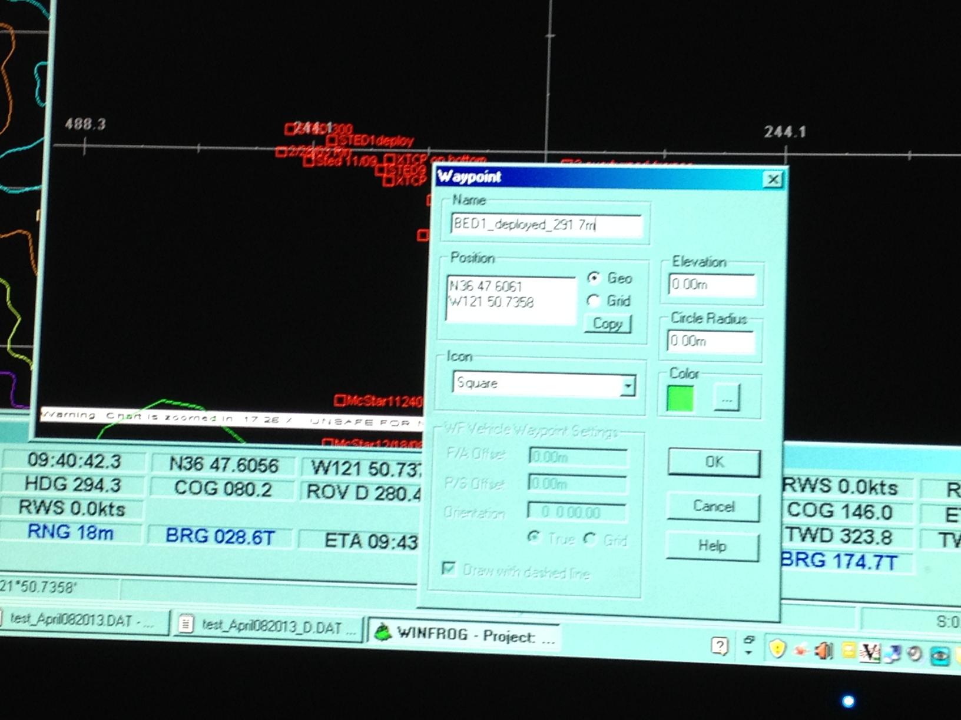Click the red insect-like tray icon
This screenshot has width=961, height=720.
pyautogui.click(x=801, y=650)
